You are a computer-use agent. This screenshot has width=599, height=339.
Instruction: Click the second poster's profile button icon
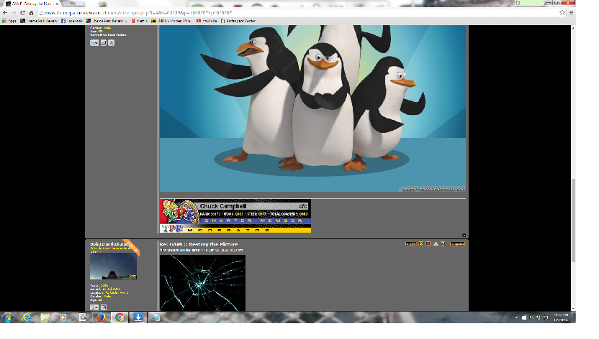tap(94, 307)
